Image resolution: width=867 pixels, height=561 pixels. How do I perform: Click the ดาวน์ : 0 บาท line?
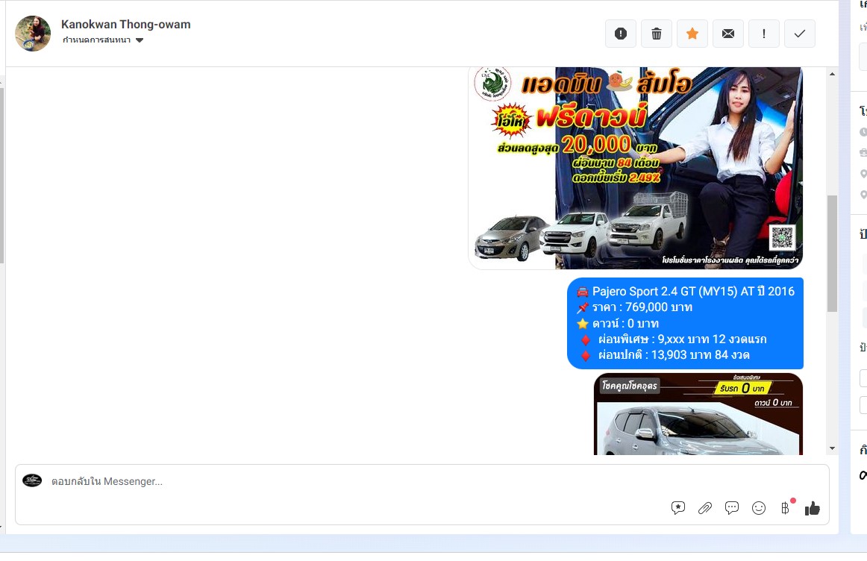click(618, 323)
